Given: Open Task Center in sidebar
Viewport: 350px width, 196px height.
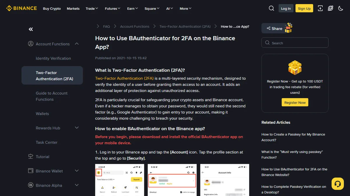Looking at the screenshot, I should [47, 142].
